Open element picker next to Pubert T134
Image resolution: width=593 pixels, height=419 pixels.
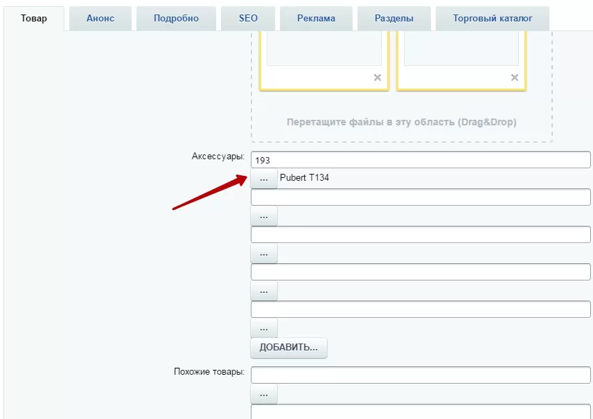[264, 179]
